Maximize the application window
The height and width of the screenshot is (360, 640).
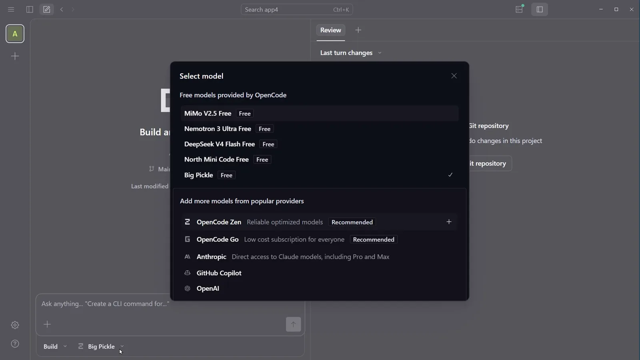[x=616, y=9]
